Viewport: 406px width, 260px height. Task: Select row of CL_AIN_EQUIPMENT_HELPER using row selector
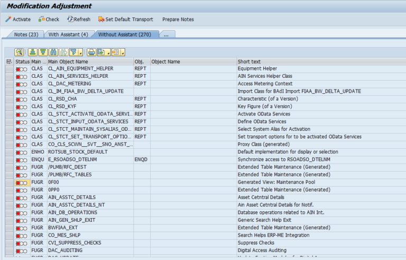8,69
